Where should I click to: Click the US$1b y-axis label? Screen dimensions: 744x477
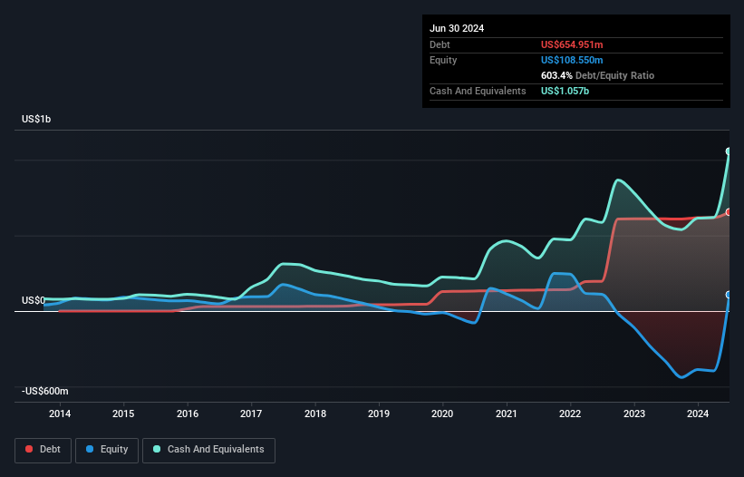[x=36, y=119]
